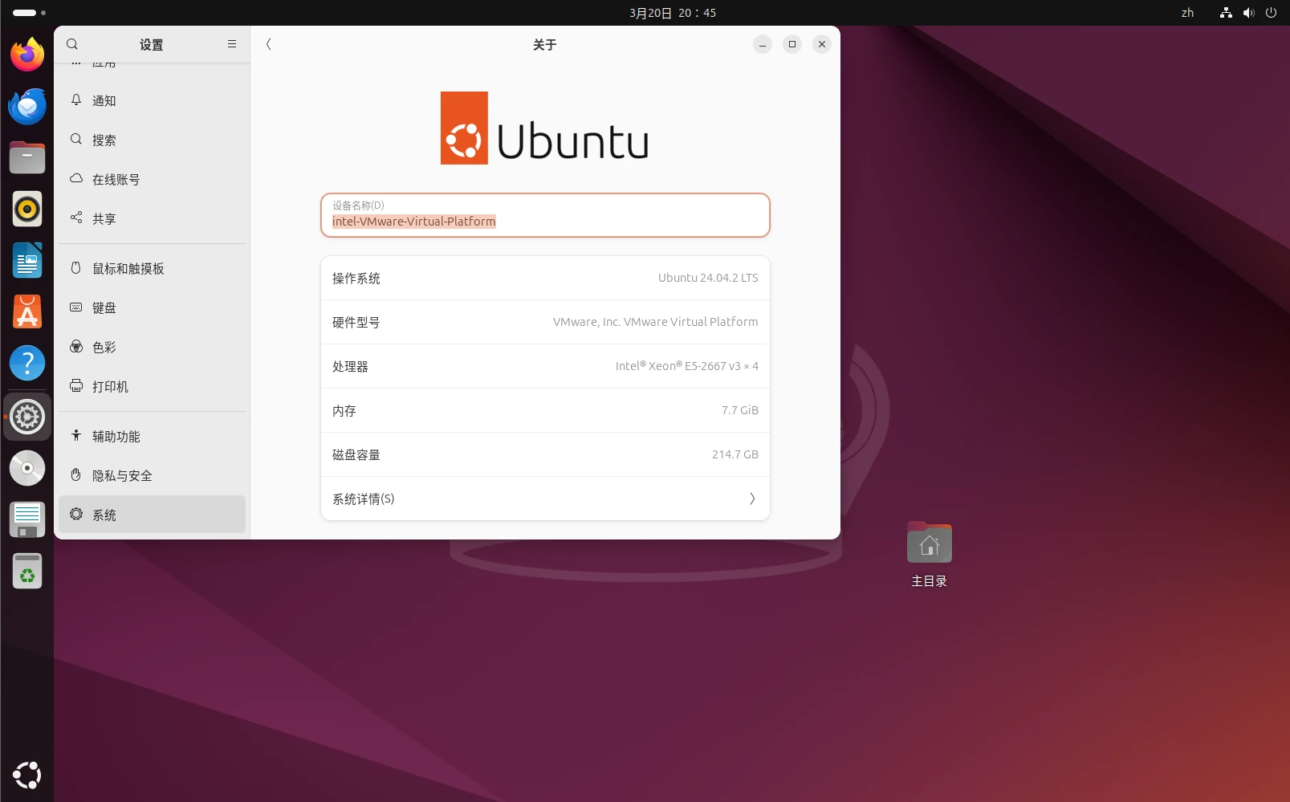Go back with the header arrow
Screen dimensions: 1290x802
[269, 44]
